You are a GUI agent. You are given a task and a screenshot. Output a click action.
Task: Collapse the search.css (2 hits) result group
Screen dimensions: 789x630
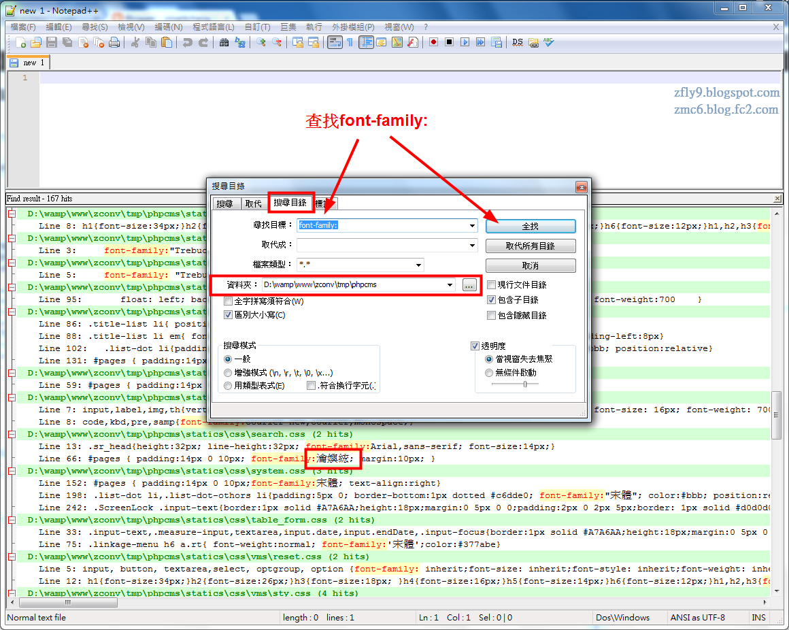coord(12,434)
